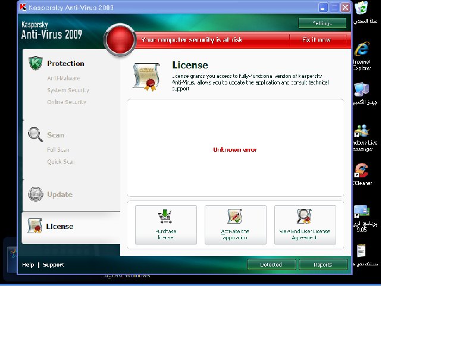The image size is (476, 357).
Task: Click the green Protection shield icon
Action: (x=36, y=63)
